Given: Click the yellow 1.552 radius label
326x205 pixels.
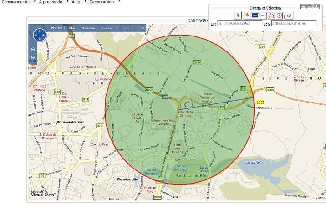Looking at the screenshot, I should tap(260, 102).
